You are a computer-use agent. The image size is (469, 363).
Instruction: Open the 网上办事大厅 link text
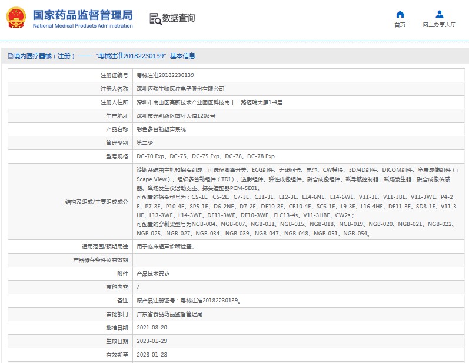click(439, 25)
